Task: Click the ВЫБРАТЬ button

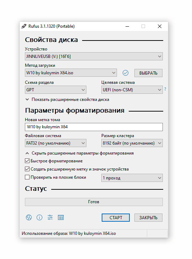Action: pyautogui.click(x=148, y=73)
